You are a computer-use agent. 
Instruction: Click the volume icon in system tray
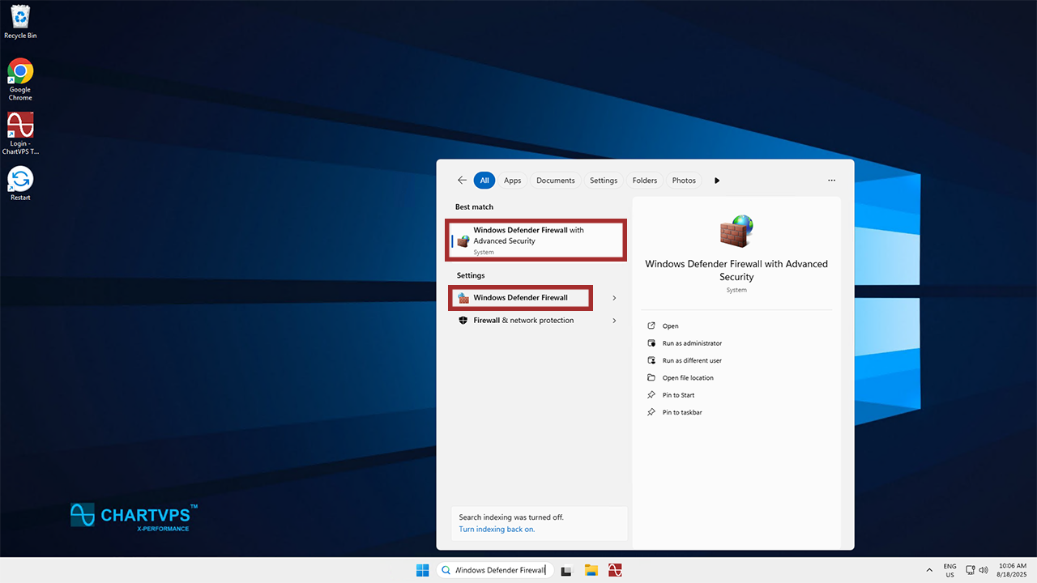[983, 570]
